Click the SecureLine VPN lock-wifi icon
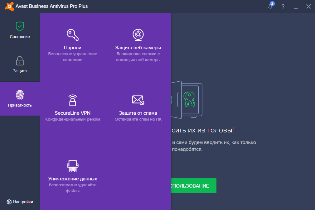 (73, 100)
